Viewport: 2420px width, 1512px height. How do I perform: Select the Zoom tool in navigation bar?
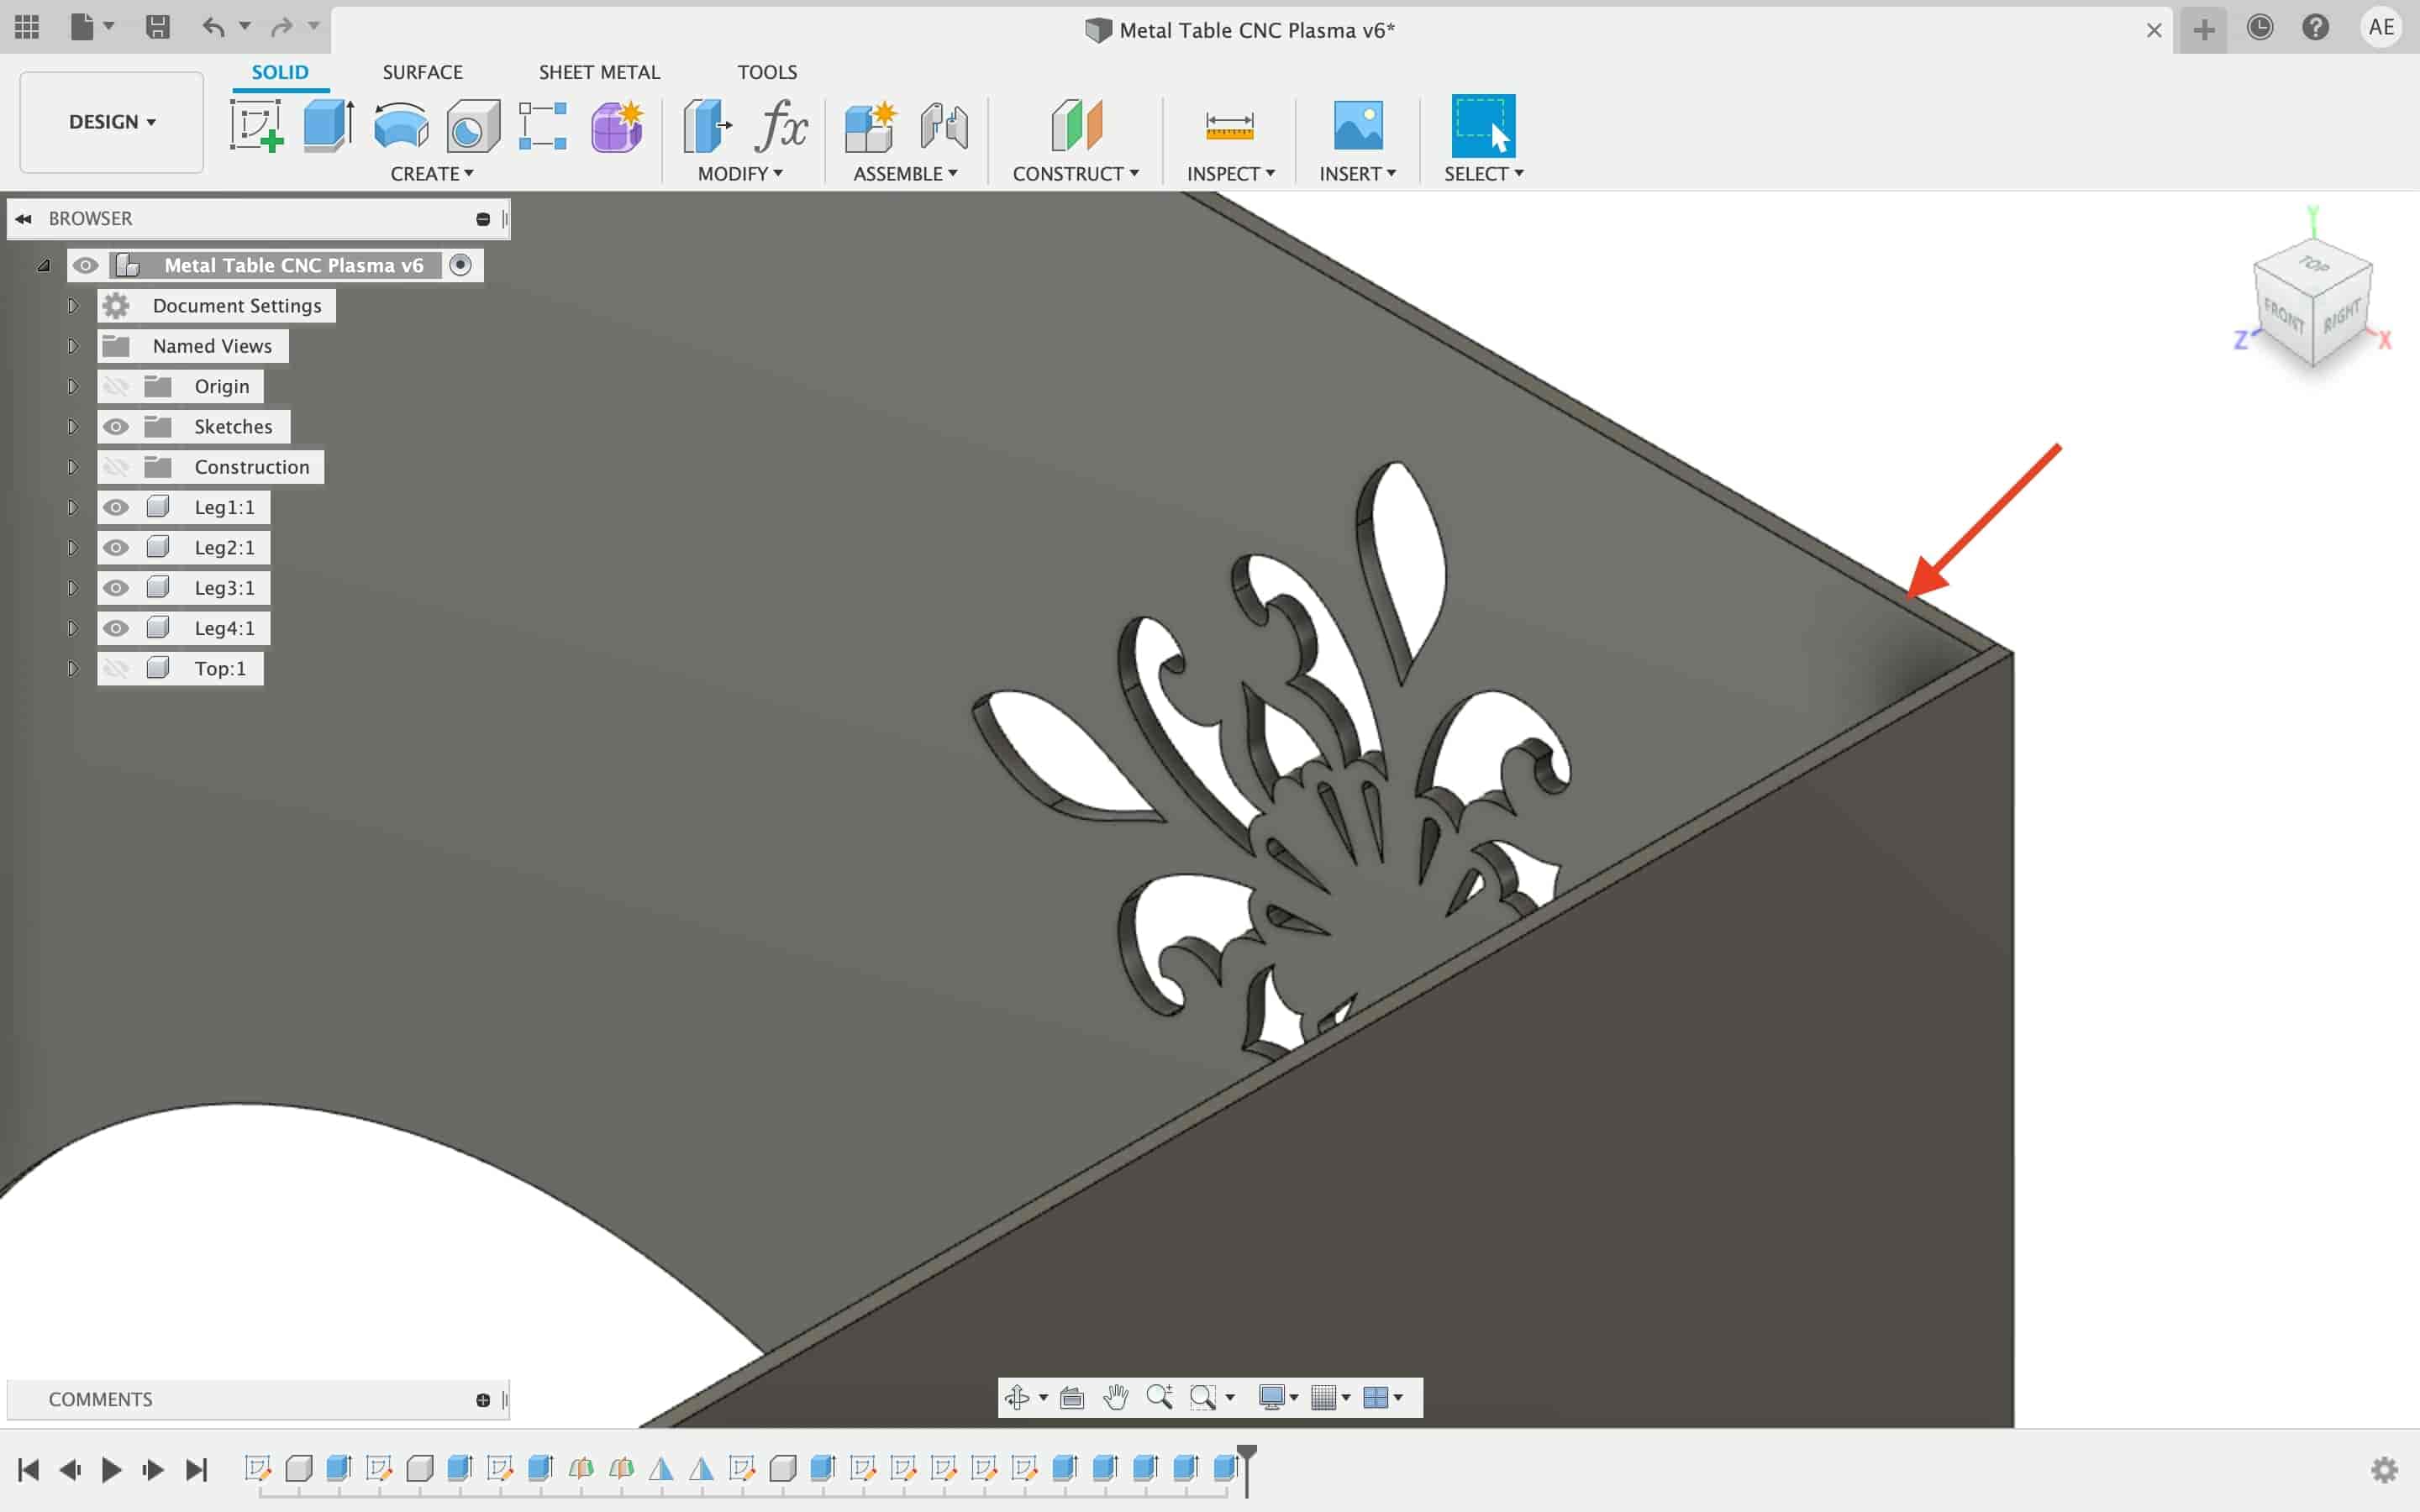coord(1159,1397)
